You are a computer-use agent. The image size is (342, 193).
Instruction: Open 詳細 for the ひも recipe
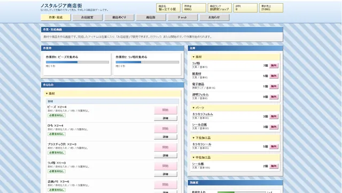166,137
